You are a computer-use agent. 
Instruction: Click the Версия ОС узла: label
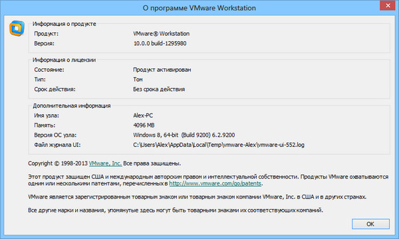(x=55, y=135)
